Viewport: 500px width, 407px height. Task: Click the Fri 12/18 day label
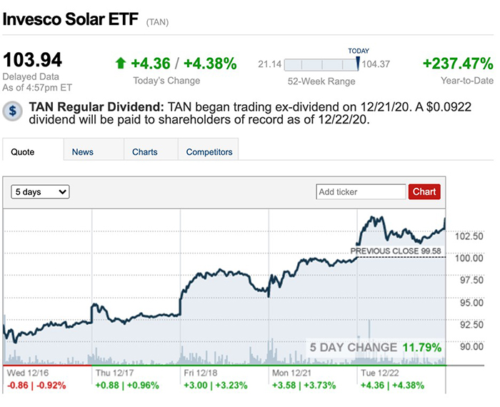pyautogui.click(x=201, y=373)
